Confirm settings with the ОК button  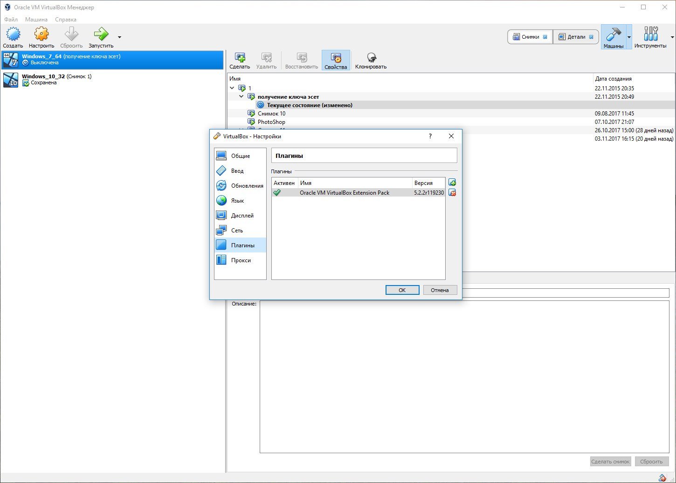[402, 290]
